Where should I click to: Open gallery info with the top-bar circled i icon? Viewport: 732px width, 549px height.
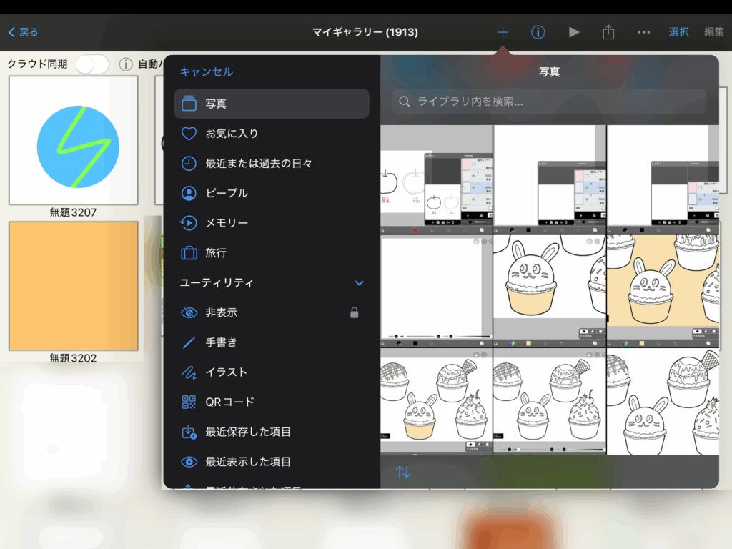click(538, 32)
